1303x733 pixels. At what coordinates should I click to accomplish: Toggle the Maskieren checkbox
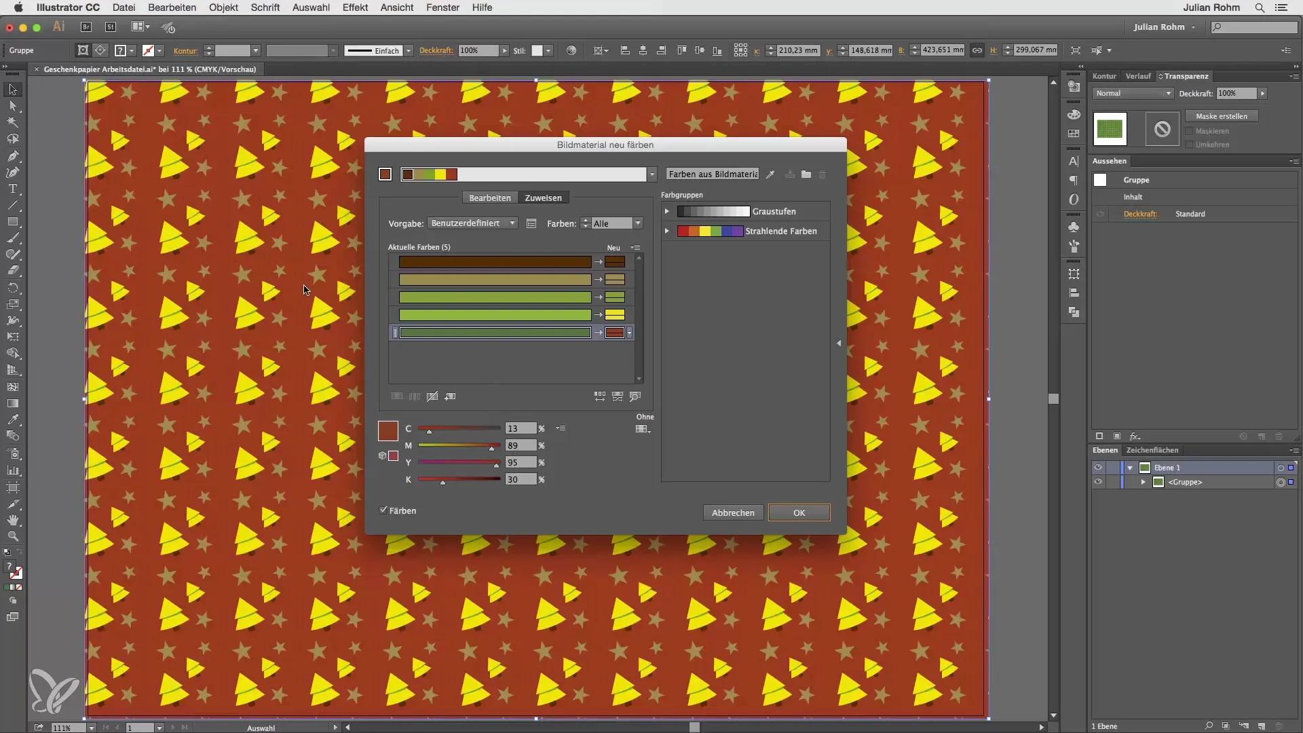[1189, 131]
